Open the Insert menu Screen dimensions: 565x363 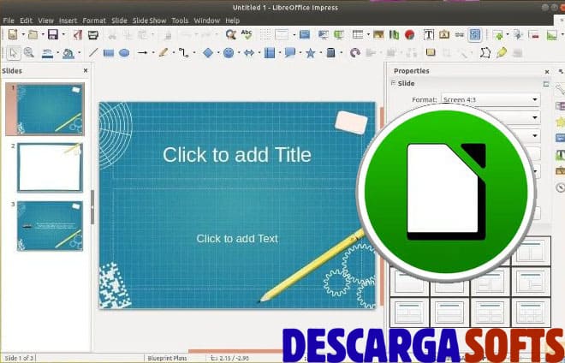tap(68, 21)
